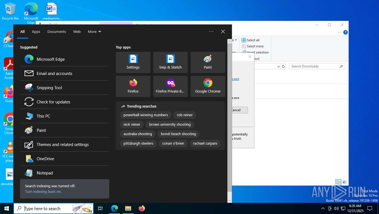This screenshot has width=379, height=214.
Task: Click Select all in File Explorer ribbon
Action: 251,40
